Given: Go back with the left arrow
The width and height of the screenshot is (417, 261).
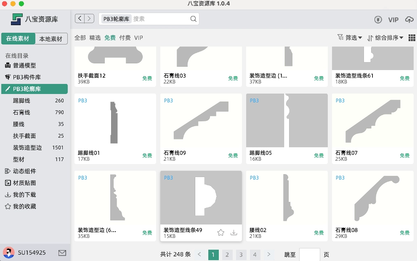Looking at the screenshot, I should (x=80, y=18).
